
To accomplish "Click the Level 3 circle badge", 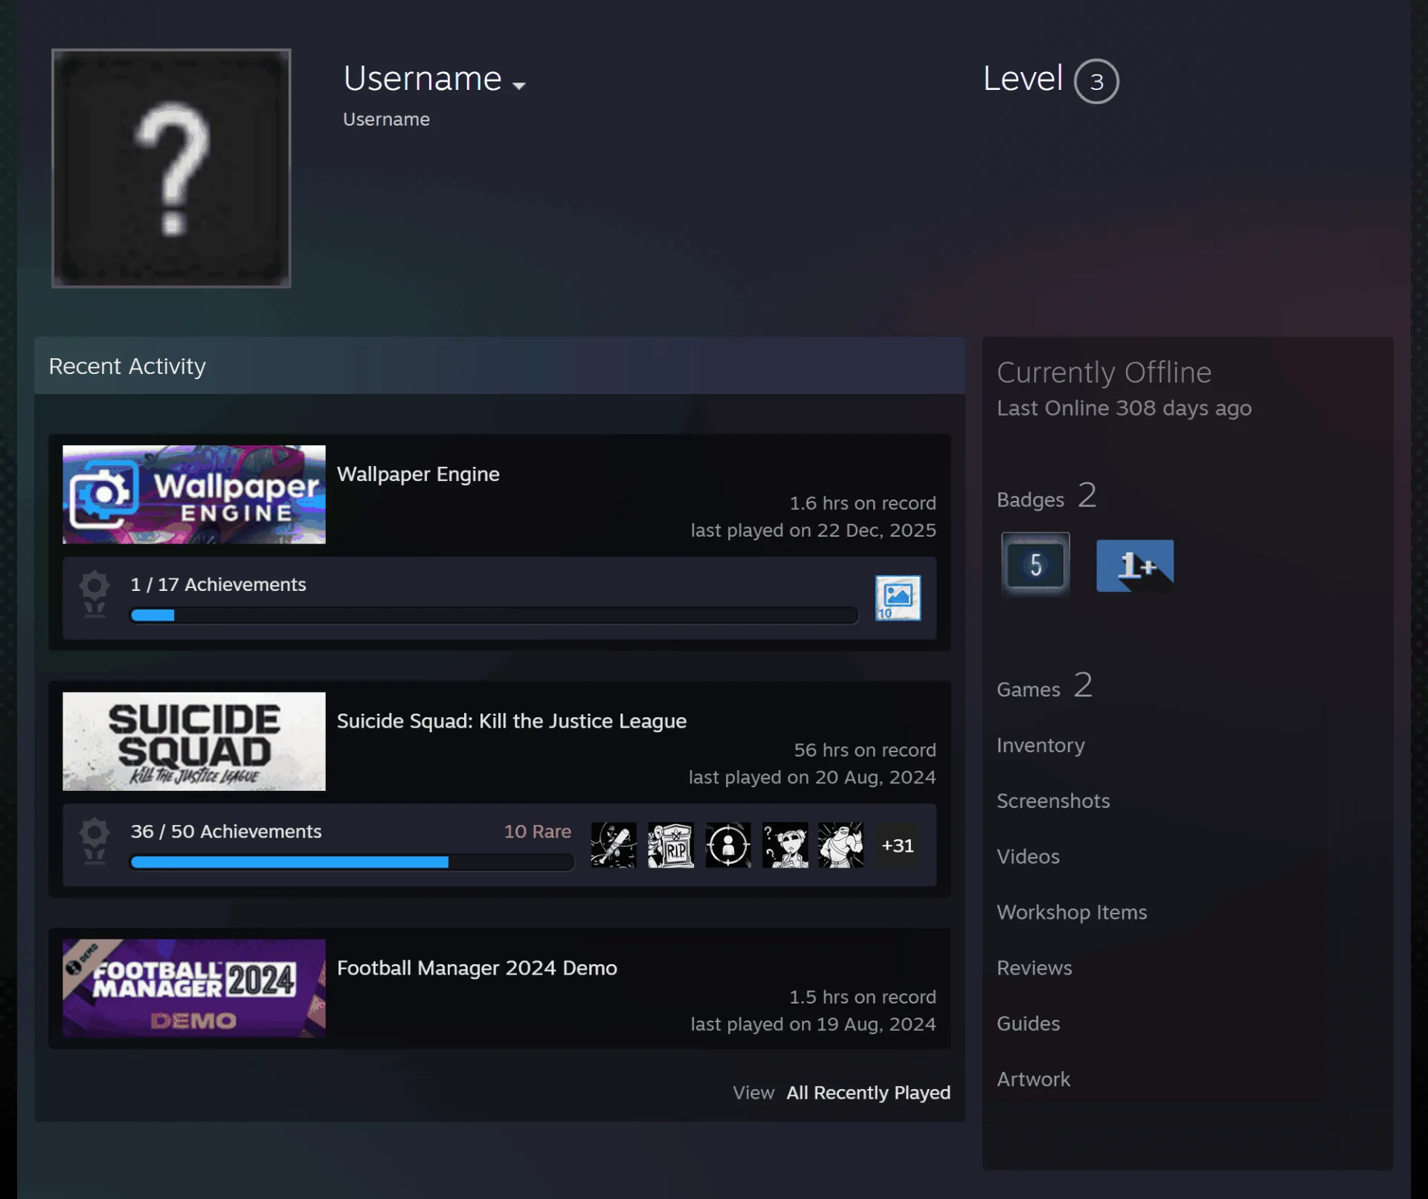I will point(1096,81).
